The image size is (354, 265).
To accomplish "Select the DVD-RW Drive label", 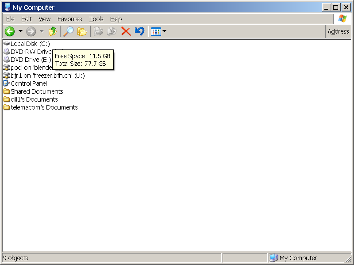I will pyautogui.click(x=31, y=52).
